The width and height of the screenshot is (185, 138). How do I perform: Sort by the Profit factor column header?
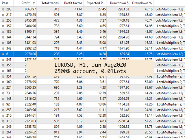click(72, 3)
